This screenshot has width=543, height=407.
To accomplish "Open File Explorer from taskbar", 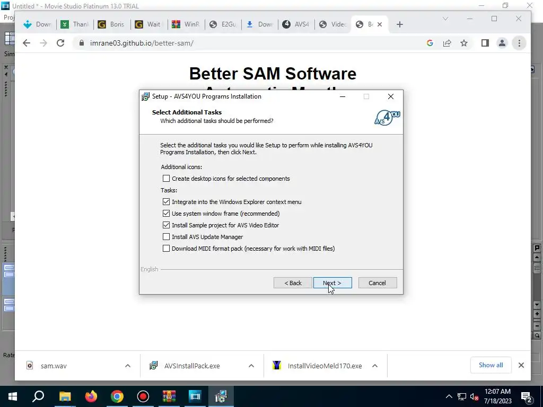I will pos(65,396).
